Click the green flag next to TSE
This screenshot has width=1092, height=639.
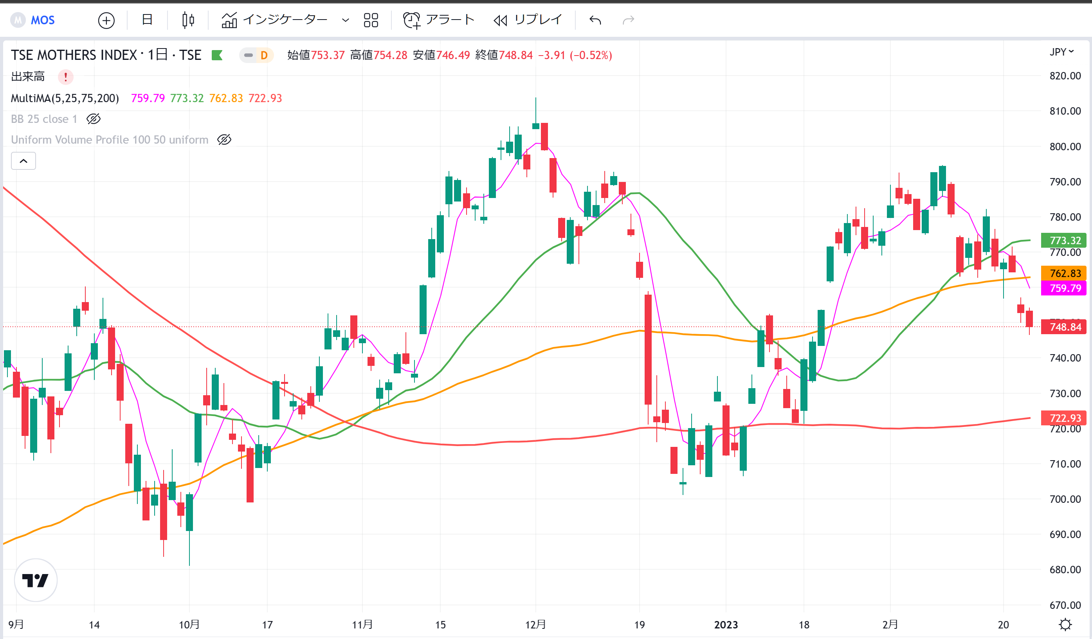click(x=217, y=55)
